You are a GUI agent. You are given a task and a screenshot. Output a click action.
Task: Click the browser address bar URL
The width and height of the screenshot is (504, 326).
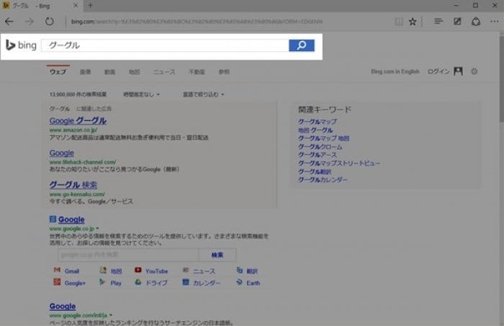197,22
